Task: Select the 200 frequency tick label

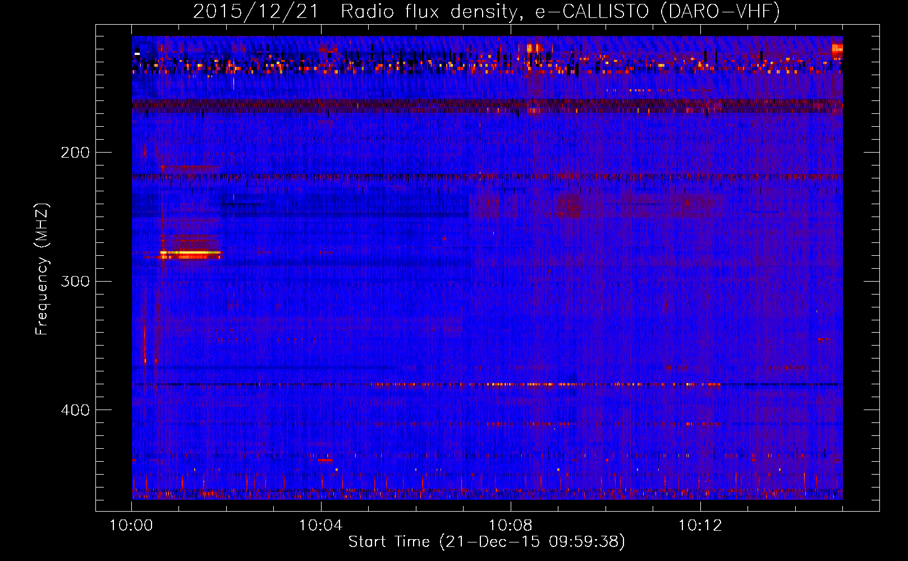Action: pyautogui.click(x=75, y=152)
